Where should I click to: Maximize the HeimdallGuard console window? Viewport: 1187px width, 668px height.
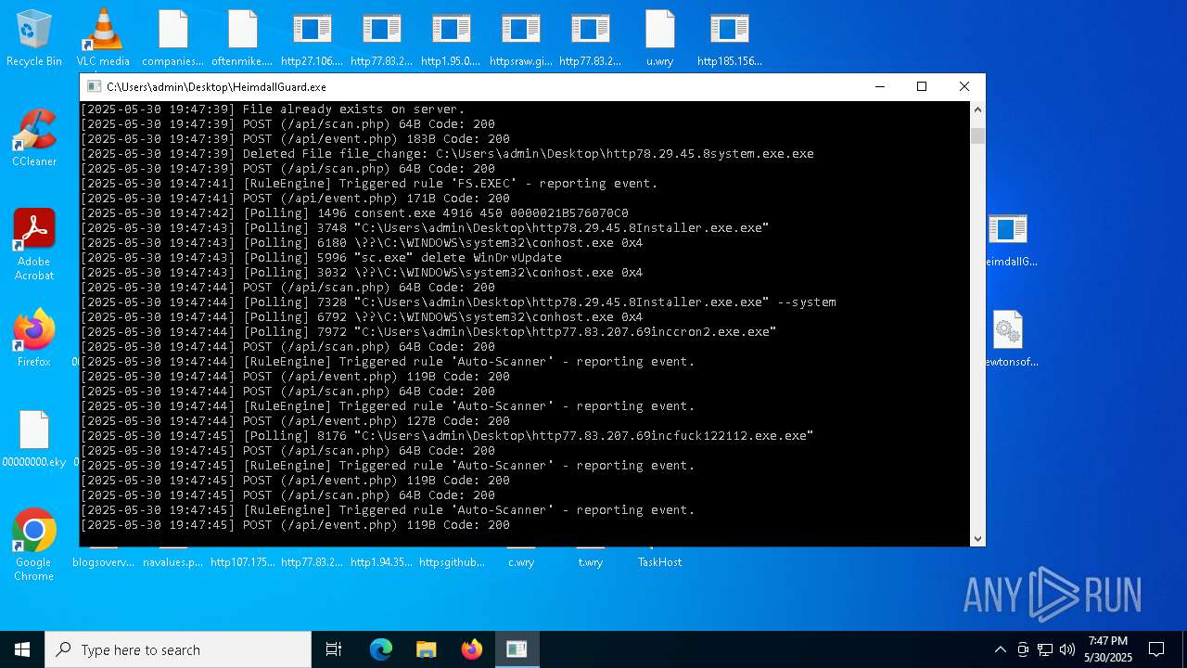click(922, 86)
